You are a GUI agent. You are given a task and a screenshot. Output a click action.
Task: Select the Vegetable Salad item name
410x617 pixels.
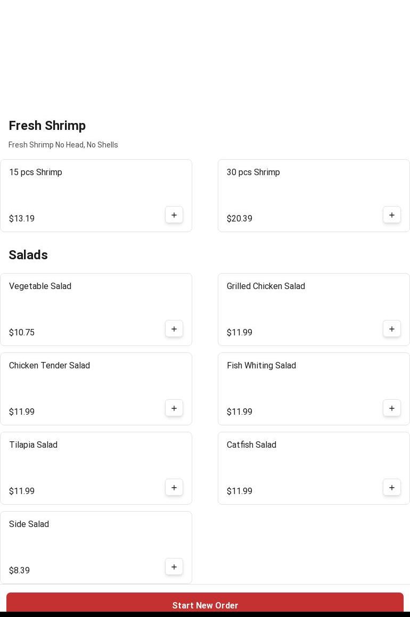40,286
